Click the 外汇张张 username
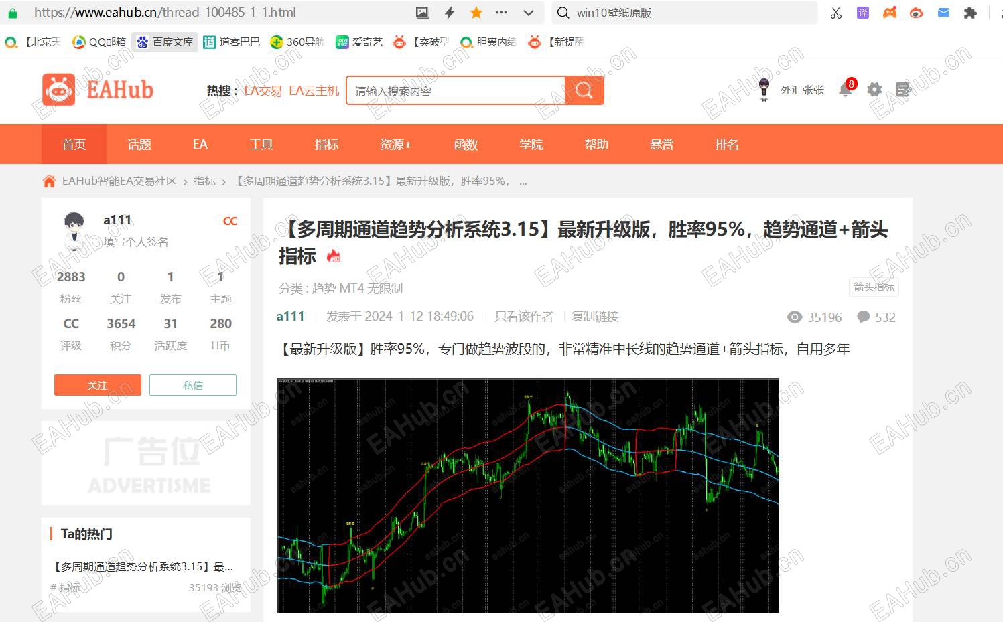 click(x=802, y=90)
